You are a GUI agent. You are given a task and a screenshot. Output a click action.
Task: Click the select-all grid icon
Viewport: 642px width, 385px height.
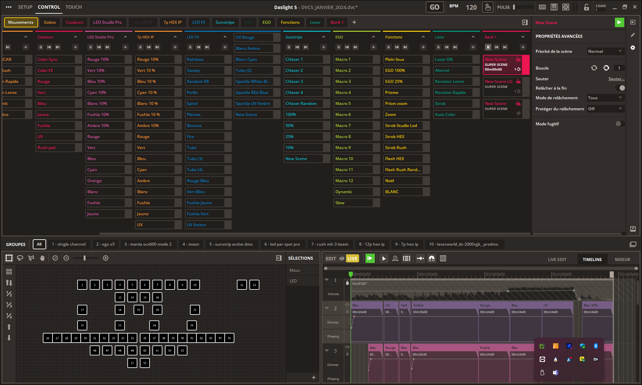[x=9, y=272]
